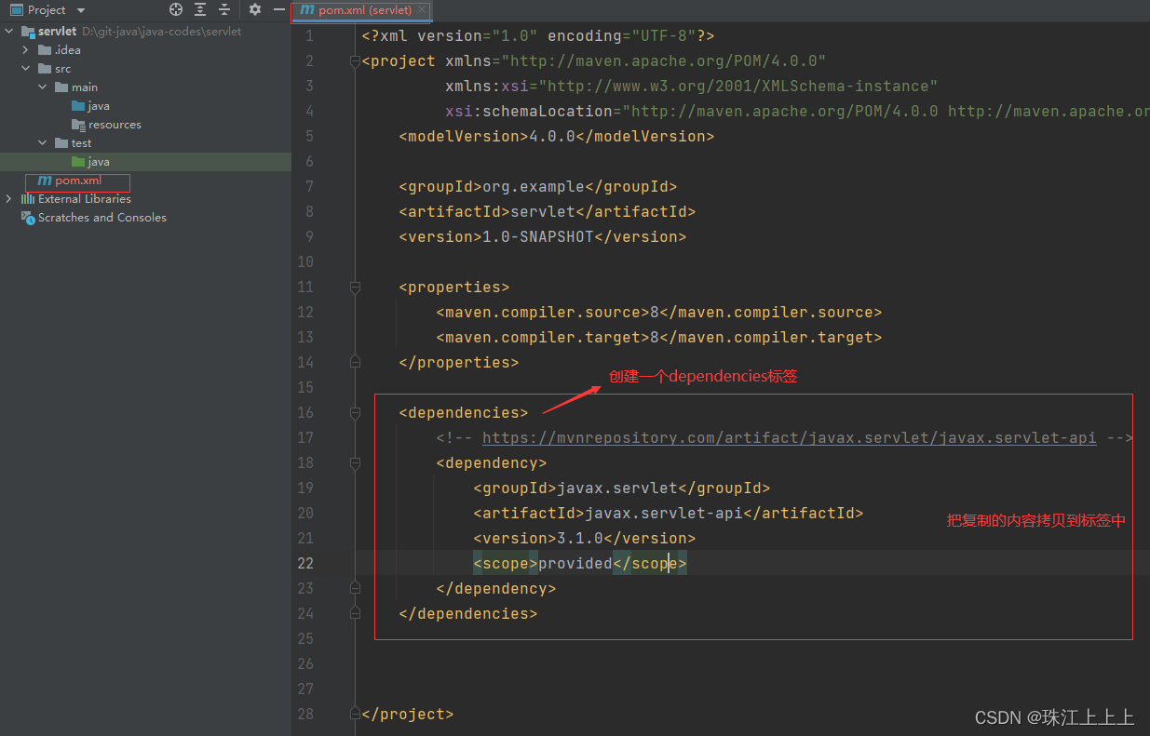Click the groupId javax.servlet text
Screen dimensions: 1150x736
[617, 488]
